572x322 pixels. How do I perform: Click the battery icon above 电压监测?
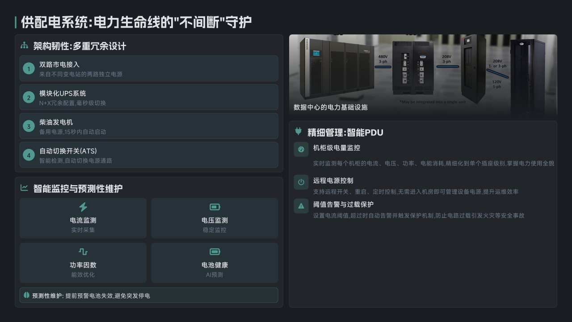point(214,207)
